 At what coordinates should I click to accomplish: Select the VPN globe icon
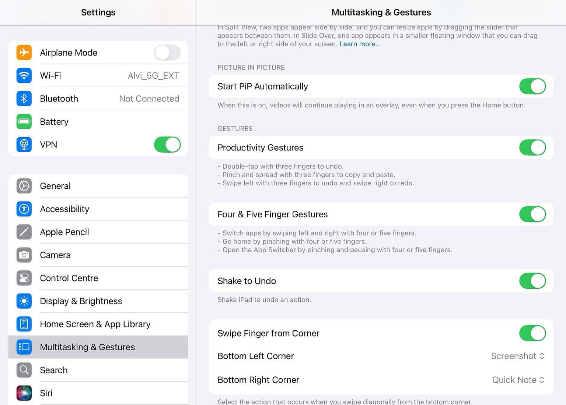tap(24, 145)
